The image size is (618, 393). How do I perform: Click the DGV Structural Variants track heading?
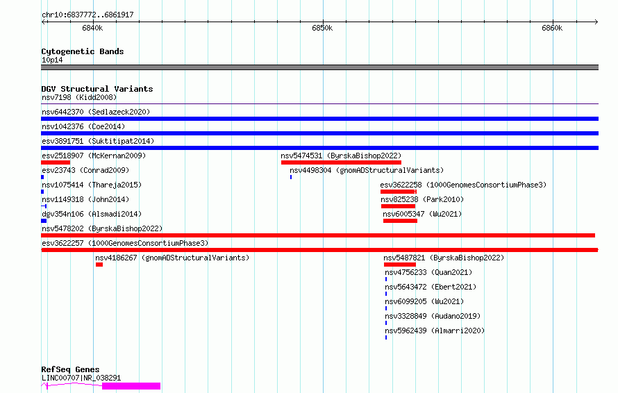click(97, 89)
